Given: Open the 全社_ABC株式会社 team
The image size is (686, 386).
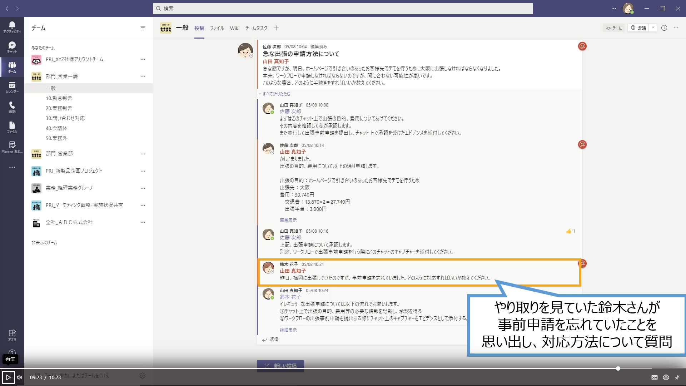Looking at the screenshot, I should [x=69, y=222].
